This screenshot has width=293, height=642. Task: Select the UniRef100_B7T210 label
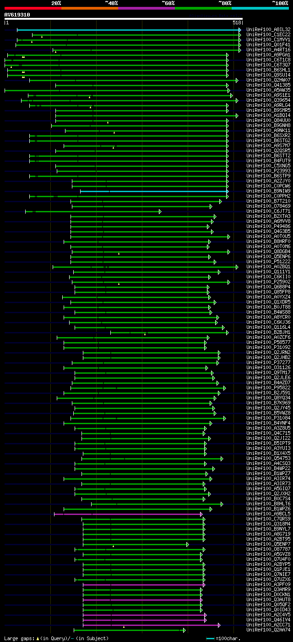(268, 201)
